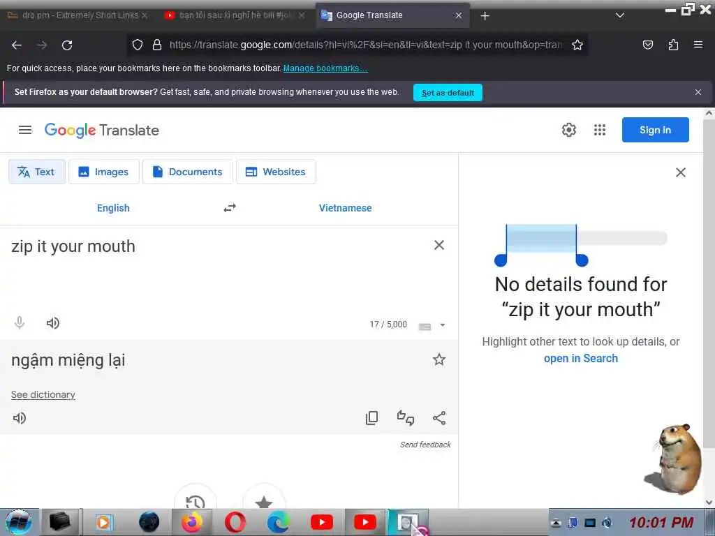
Task: Bookmark this page with star icon
Action: tap(577, 45)
